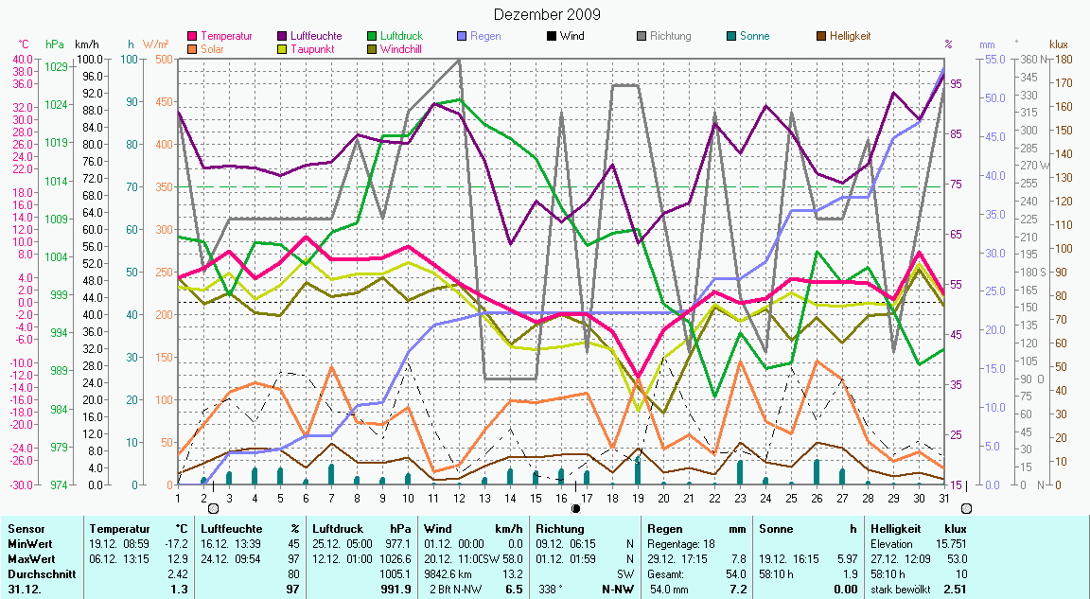Click the klux axis unit label
Viewport: 1090px width, 599px height.
pos(1058,44)
